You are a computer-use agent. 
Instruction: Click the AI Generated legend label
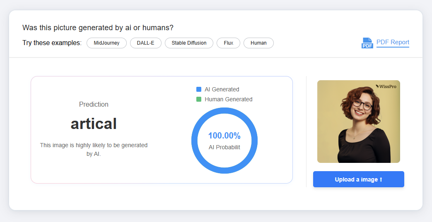click(x=222, y=89)
